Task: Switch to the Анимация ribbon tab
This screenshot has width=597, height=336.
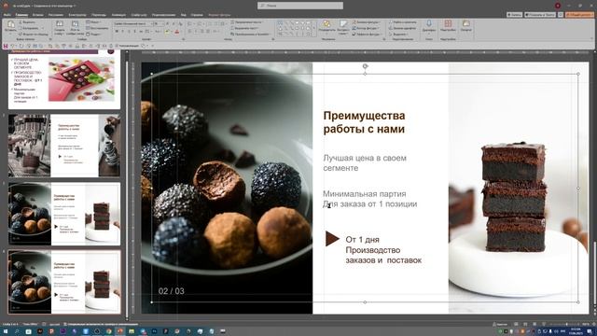Action: tap(118, 15)
